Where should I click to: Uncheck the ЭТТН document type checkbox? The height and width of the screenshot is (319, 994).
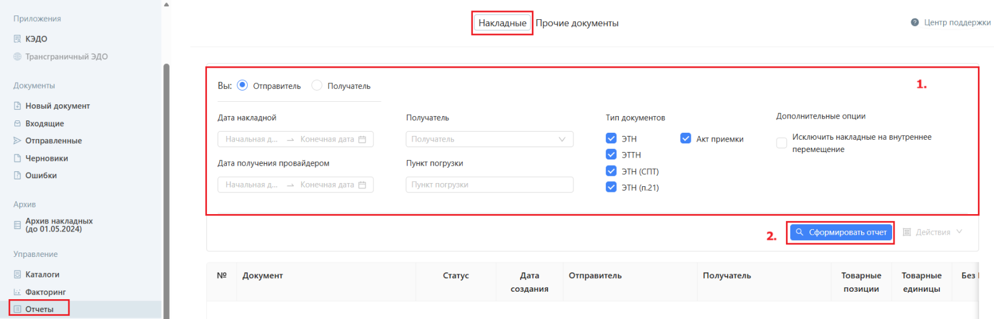coord(611,155)
